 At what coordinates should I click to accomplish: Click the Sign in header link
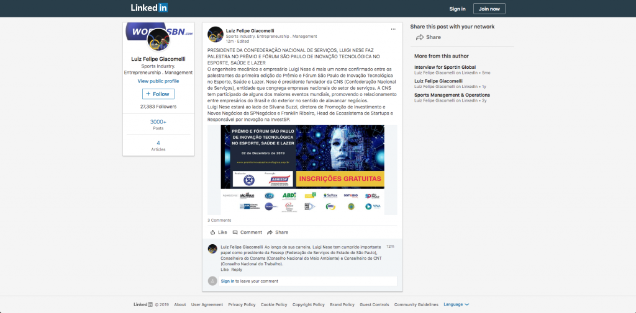(457, 9)
